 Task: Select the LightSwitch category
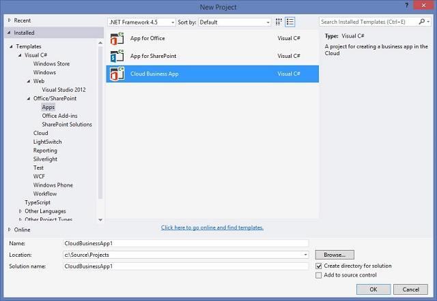point(47,142)
